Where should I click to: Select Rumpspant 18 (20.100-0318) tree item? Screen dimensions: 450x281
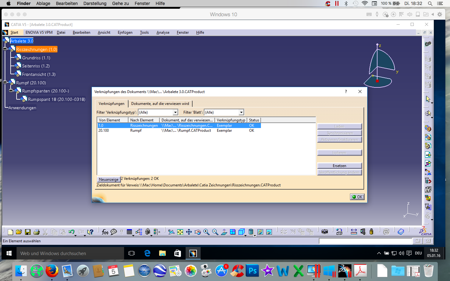pyautogui.click(x=57, y=99)
